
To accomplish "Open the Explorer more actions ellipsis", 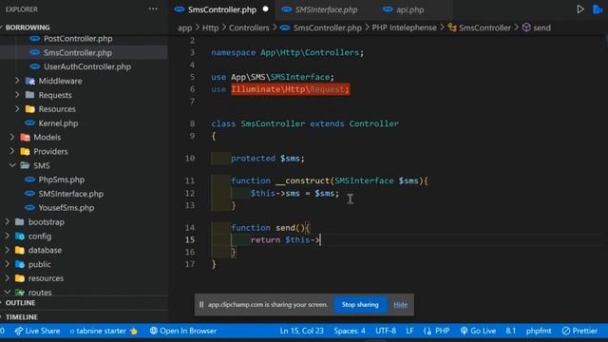I will tap(153, 9).
